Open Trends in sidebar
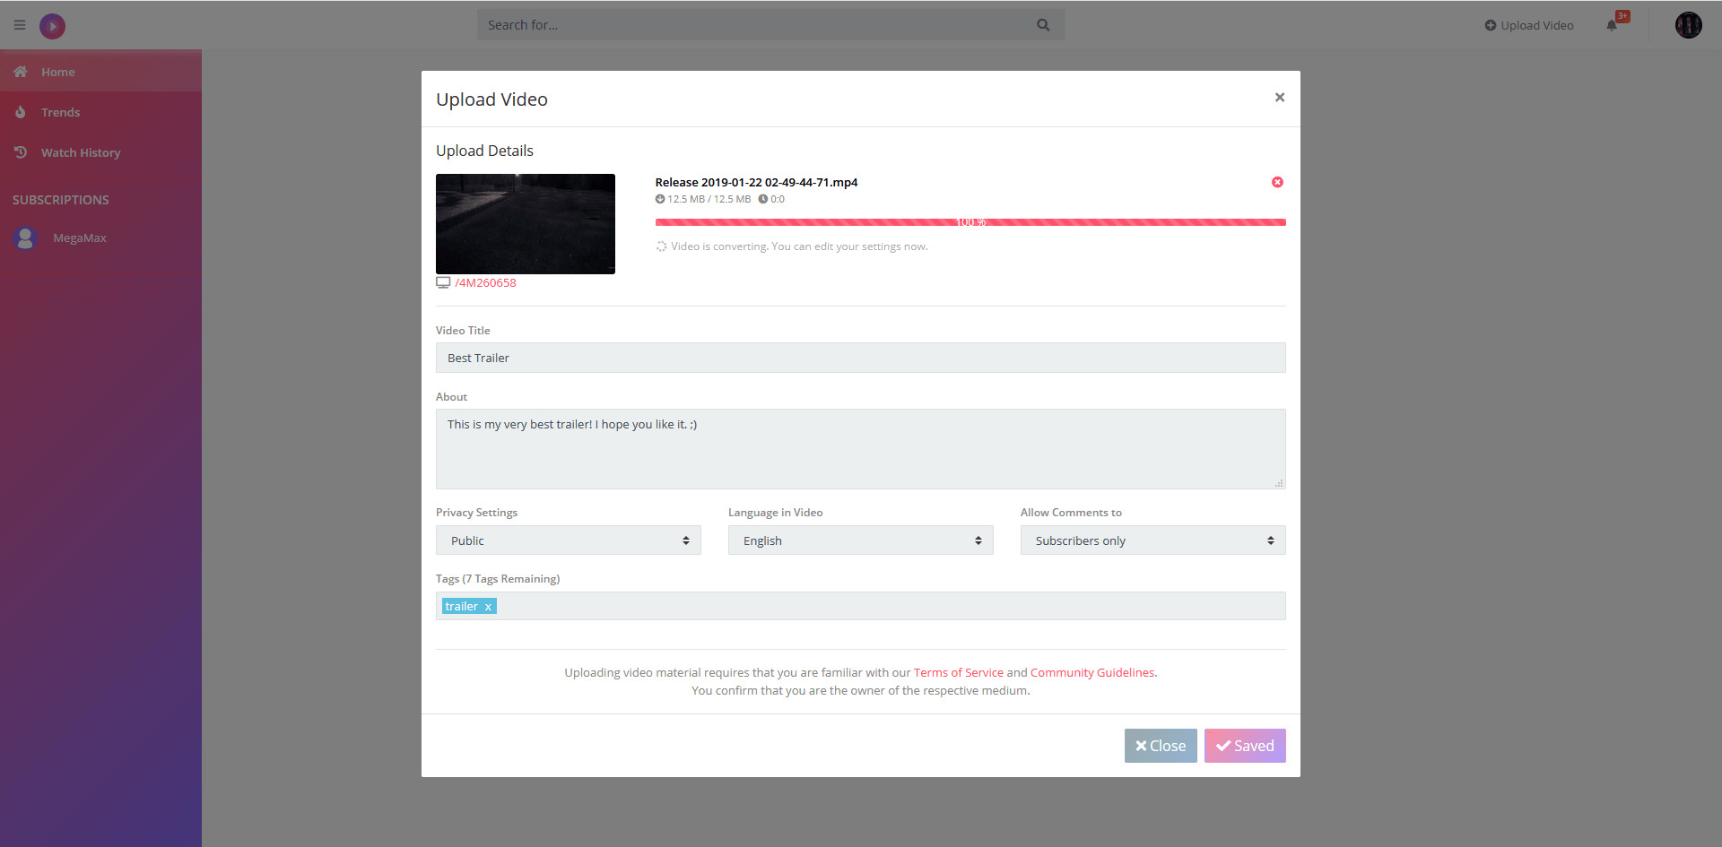 [100, 112]
